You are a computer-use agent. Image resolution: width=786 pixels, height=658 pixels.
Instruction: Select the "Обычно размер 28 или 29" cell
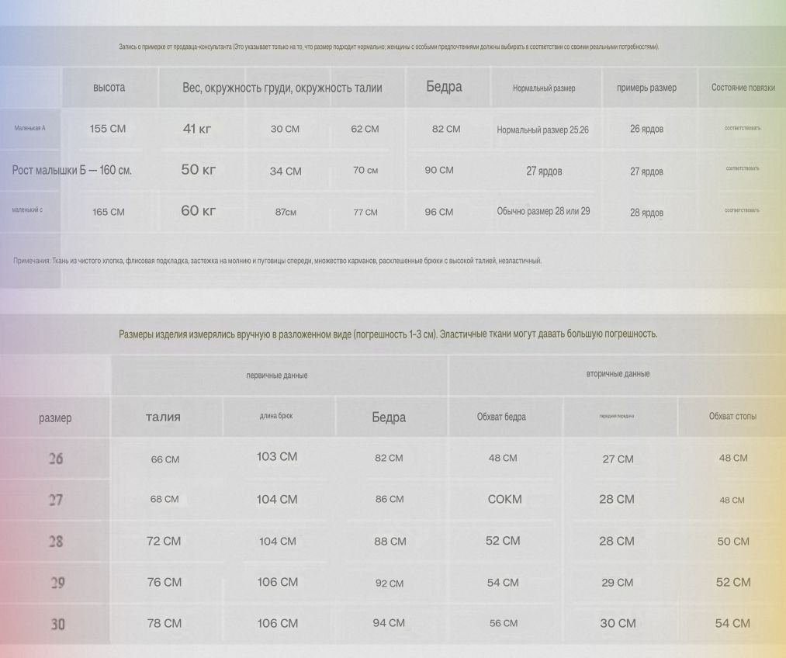point(543,211)
